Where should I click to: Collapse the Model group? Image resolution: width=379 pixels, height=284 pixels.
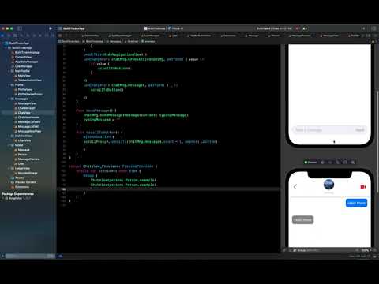(x=9, y=145)
